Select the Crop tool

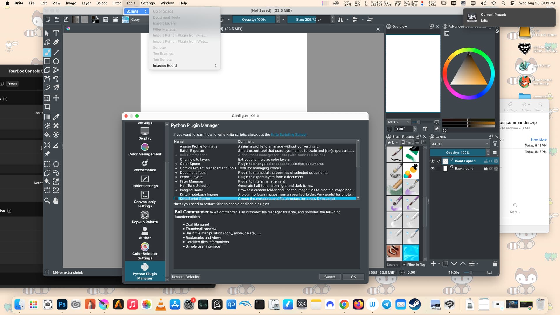click(47, 107)
